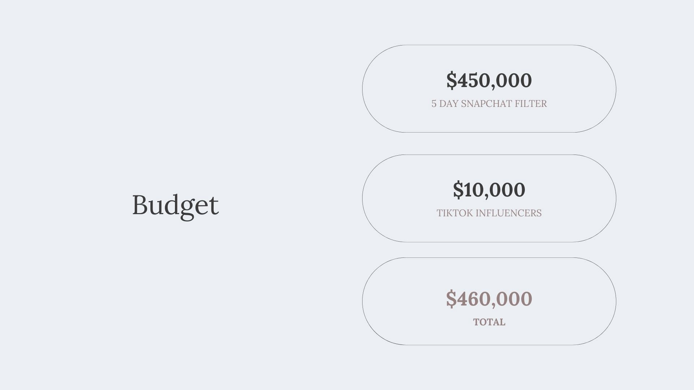Click the dollar sign of $460,000
Viewport: 694px width, 390px height.
(451, 299)
